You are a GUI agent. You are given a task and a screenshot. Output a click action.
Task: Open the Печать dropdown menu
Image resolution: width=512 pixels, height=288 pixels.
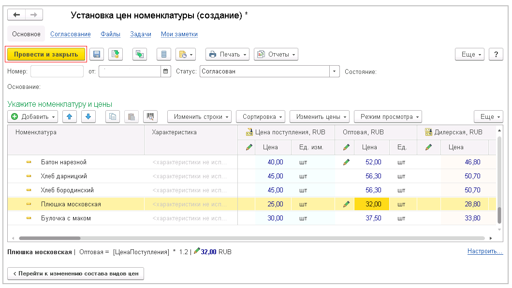227,54
